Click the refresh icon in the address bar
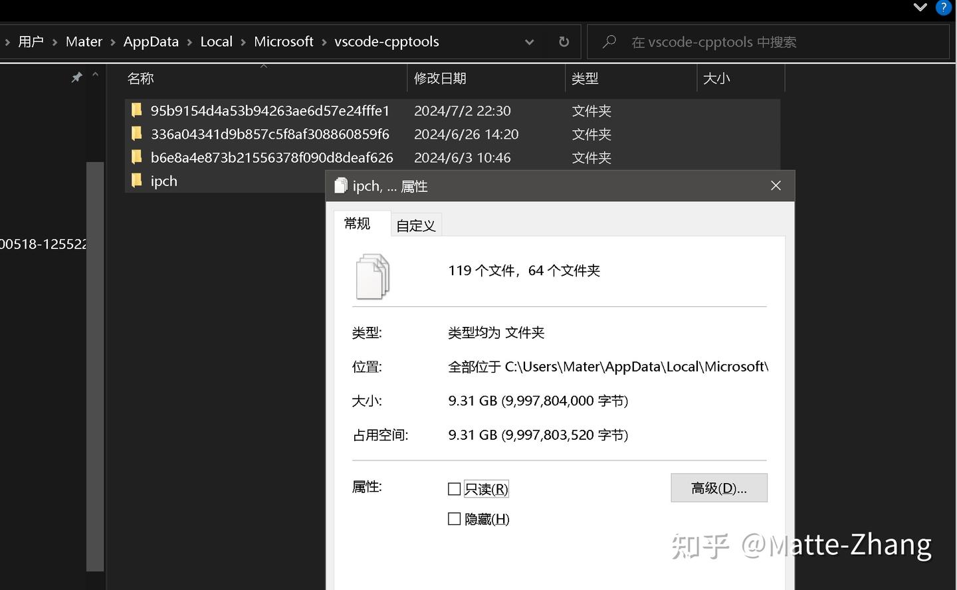The width and height of the screenshot is (957, 590). point(564,42)
